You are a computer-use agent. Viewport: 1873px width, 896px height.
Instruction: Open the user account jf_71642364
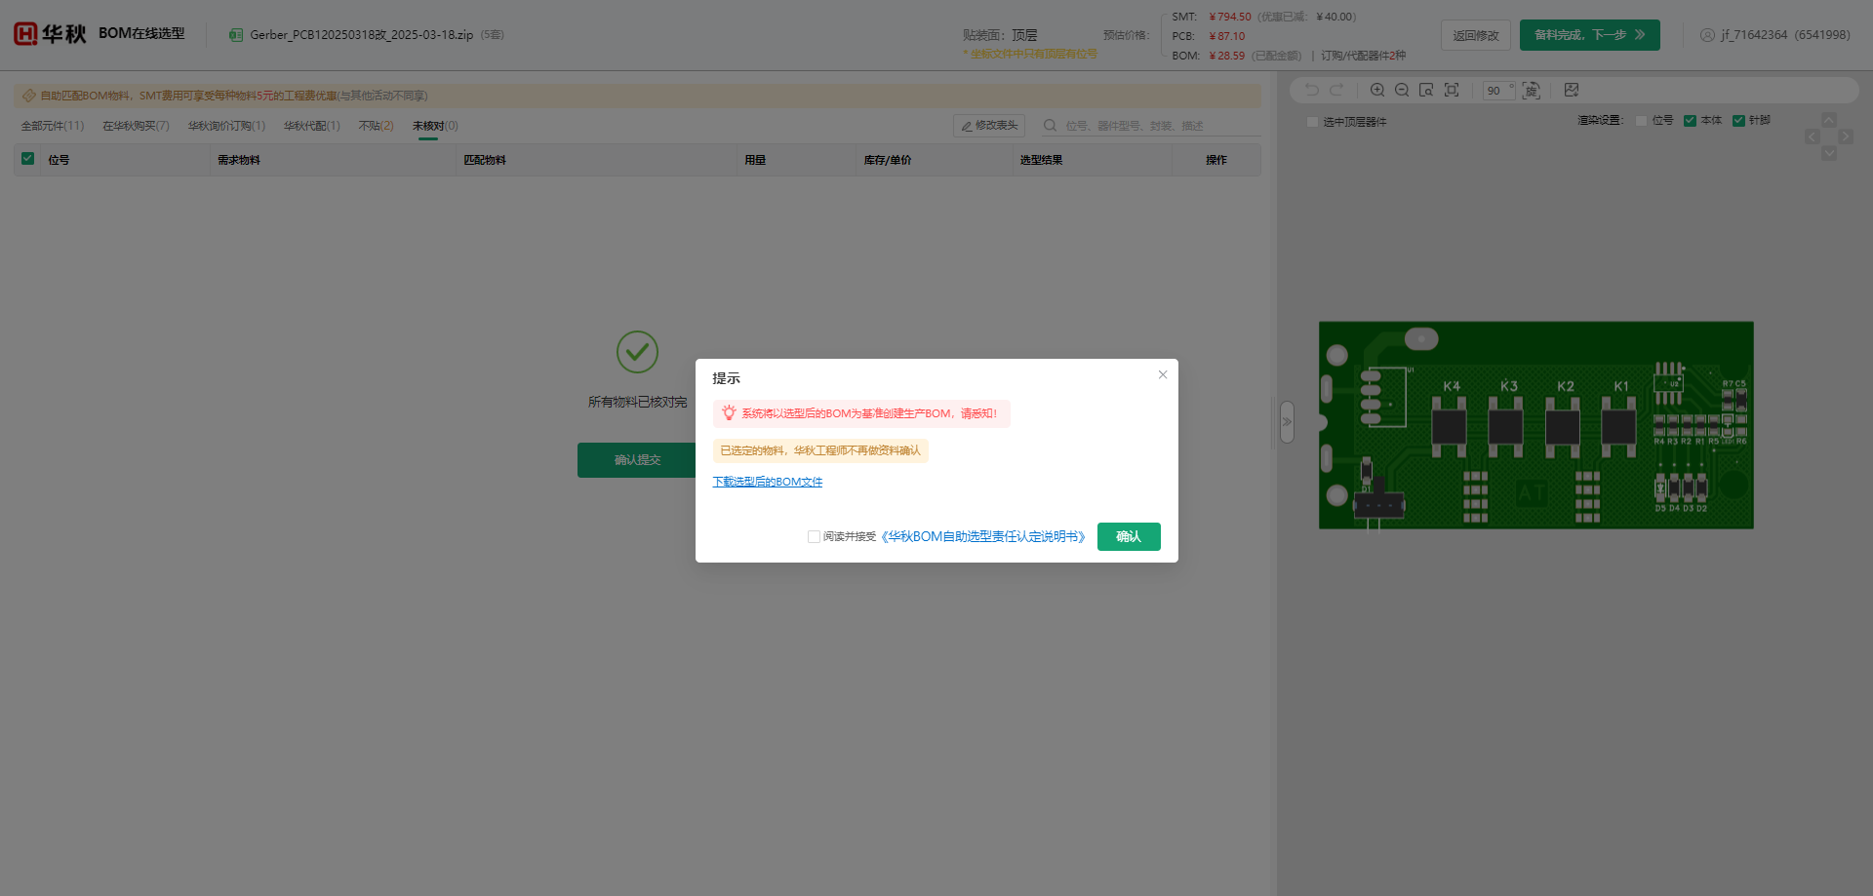coord(1775,35)
